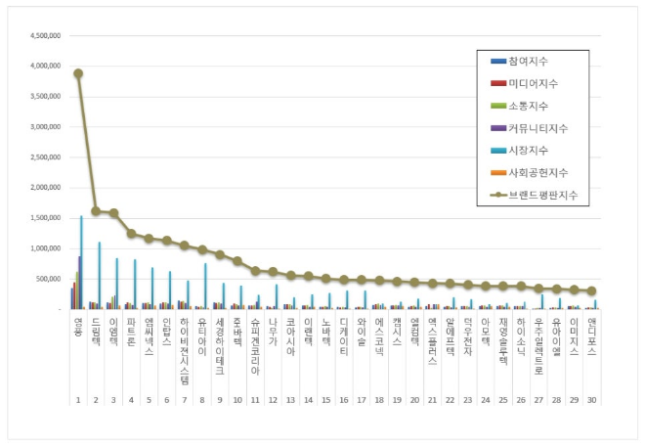Screen dimensions: 645x447
Task: Click the rank number 30 on the x-axis
Action: click(591, 401)
